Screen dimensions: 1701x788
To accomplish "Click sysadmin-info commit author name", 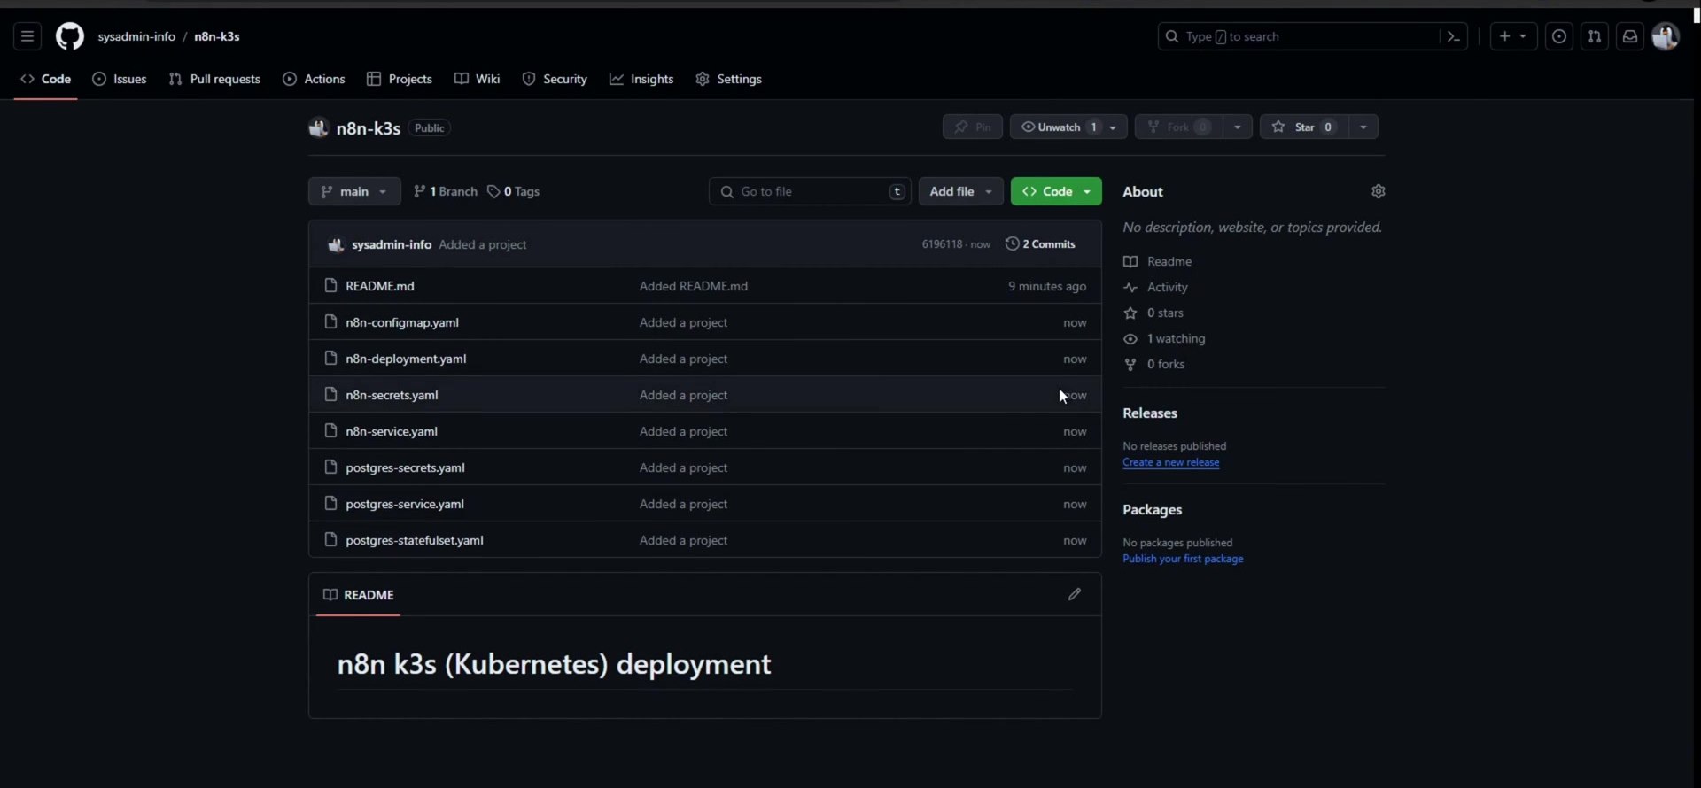I will tap(392, 244).
